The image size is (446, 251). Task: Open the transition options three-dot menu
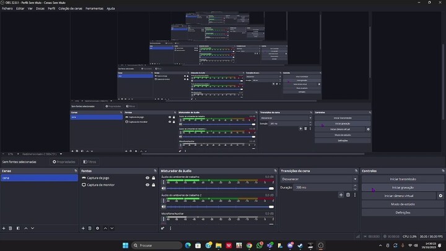pyautogui.click(x=355, y=195)
